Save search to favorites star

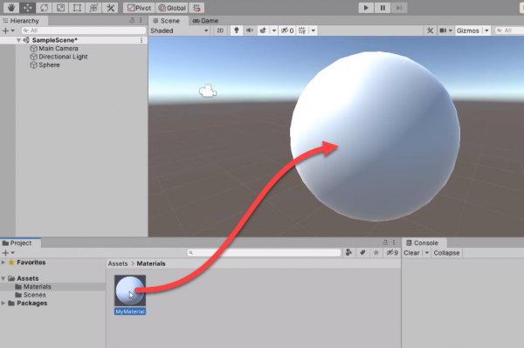click(376, 253)
